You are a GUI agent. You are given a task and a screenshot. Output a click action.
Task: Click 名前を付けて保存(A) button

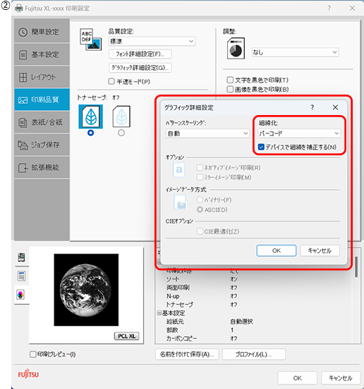(x=187, y=354)
